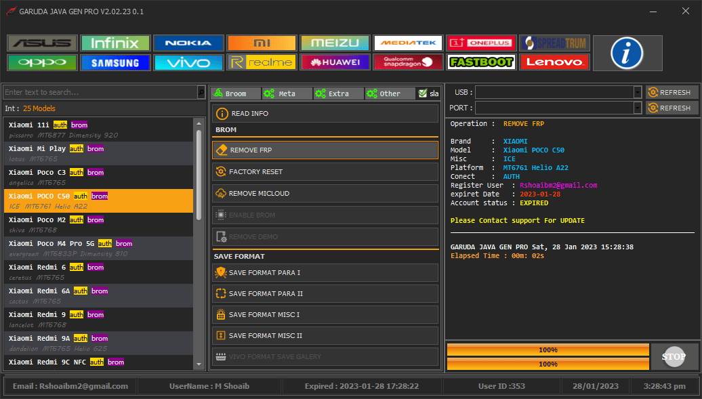The width and height of the screenshot is (702, 399).
Task: Click the search magnifier icon
Action: (201, 92)
